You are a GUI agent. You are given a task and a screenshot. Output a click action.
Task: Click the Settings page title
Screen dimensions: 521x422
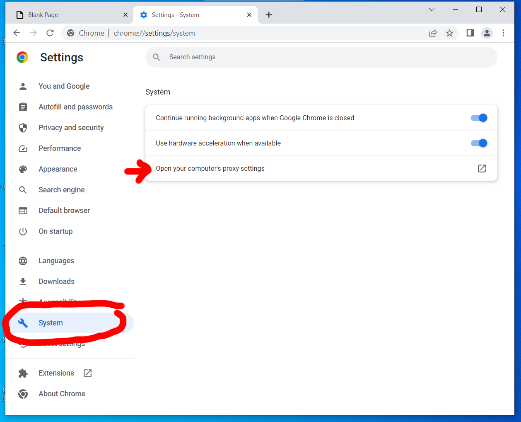click(62, 57)
